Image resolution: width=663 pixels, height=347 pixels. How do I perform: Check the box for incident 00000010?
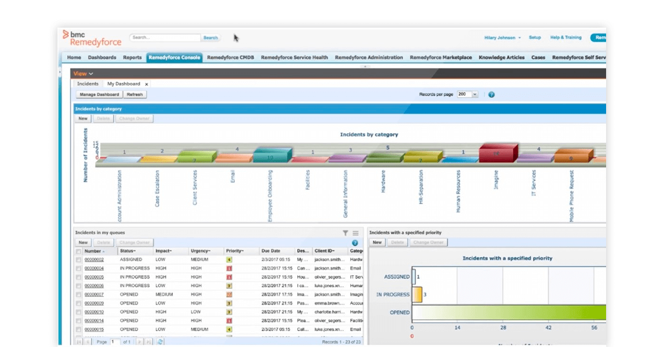tap(78, 312)
